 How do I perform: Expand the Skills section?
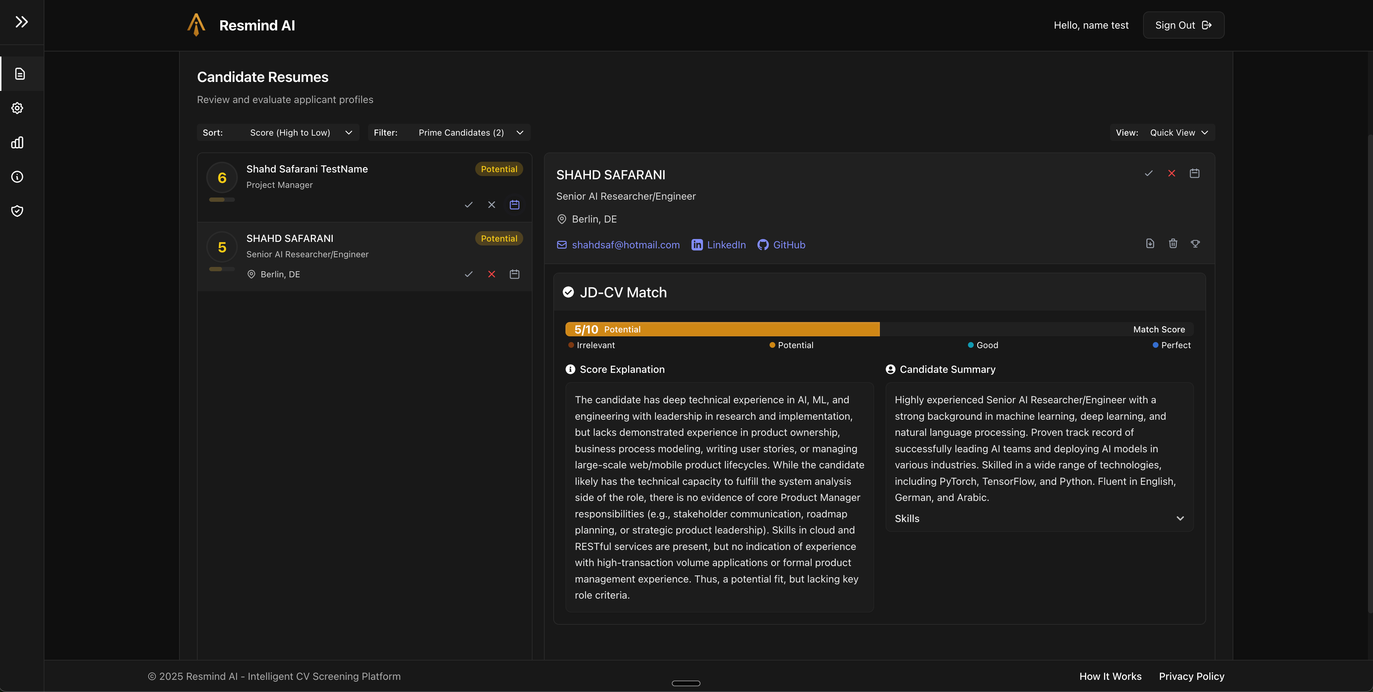pyautogui.click(x=1039, y=518)
